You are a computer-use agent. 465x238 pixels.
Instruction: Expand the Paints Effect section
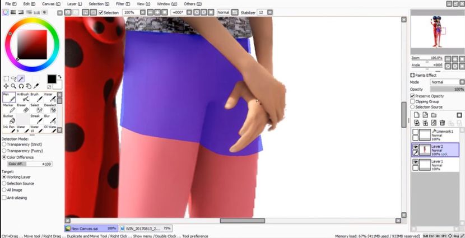[412, 75]
